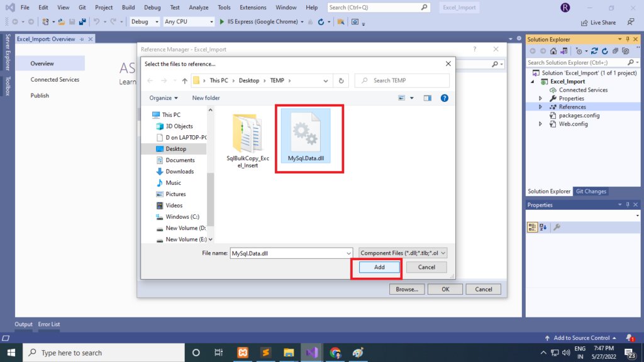
Task: Click the Find in Files toolbar icon
Action: tap(340, 22)
